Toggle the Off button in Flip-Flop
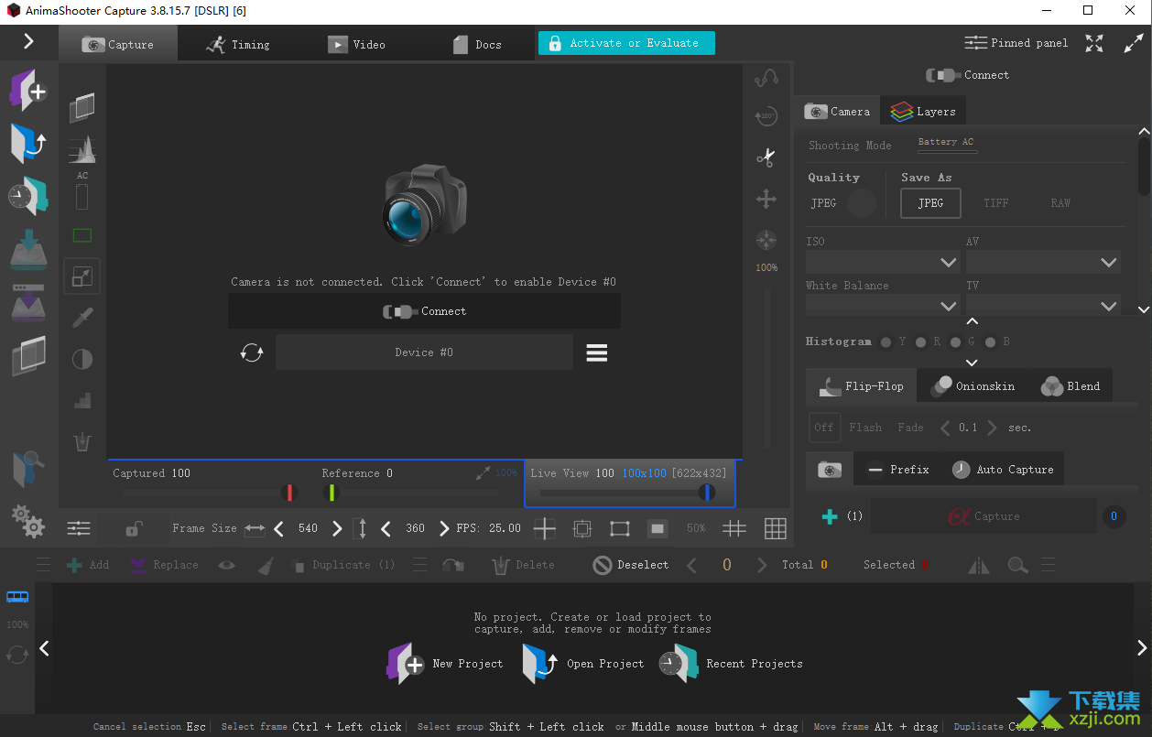Image resolution: width=1152 pixels, height=737 pixels. coord(824,428)
